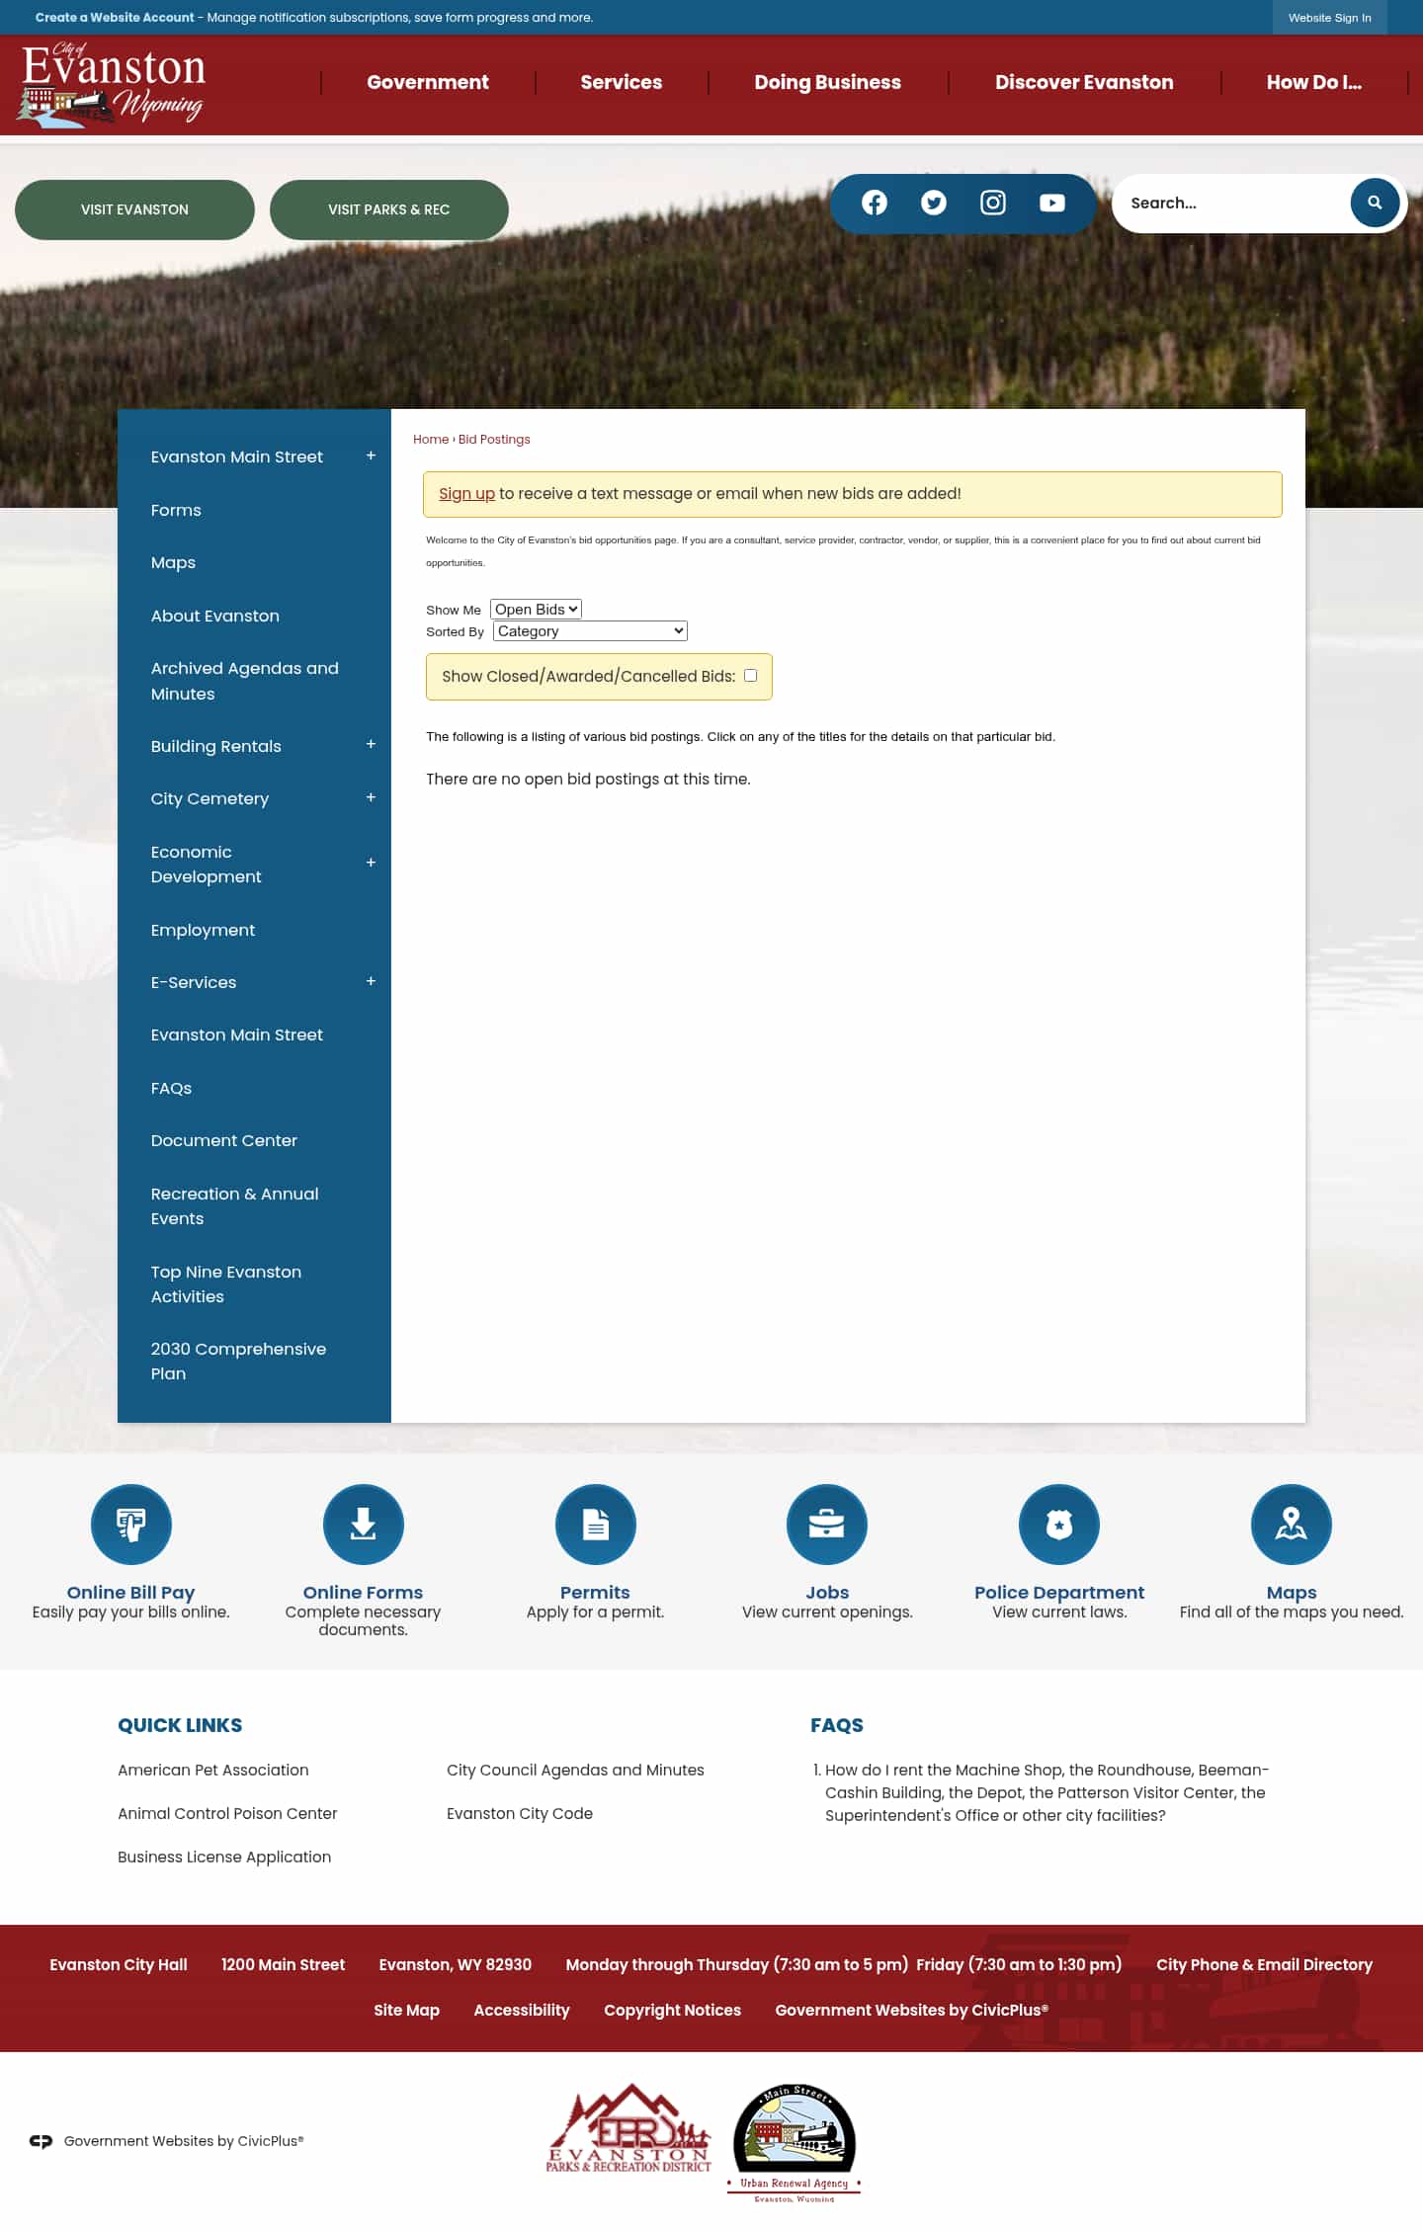1423x2232 pixels.
Task: Open Archived Agendas and Minutes sidebar link
Action: [245, 681]
